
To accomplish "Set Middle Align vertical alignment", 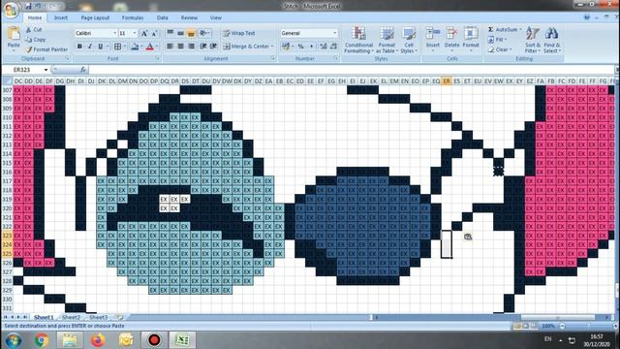I will click(181, 33).
